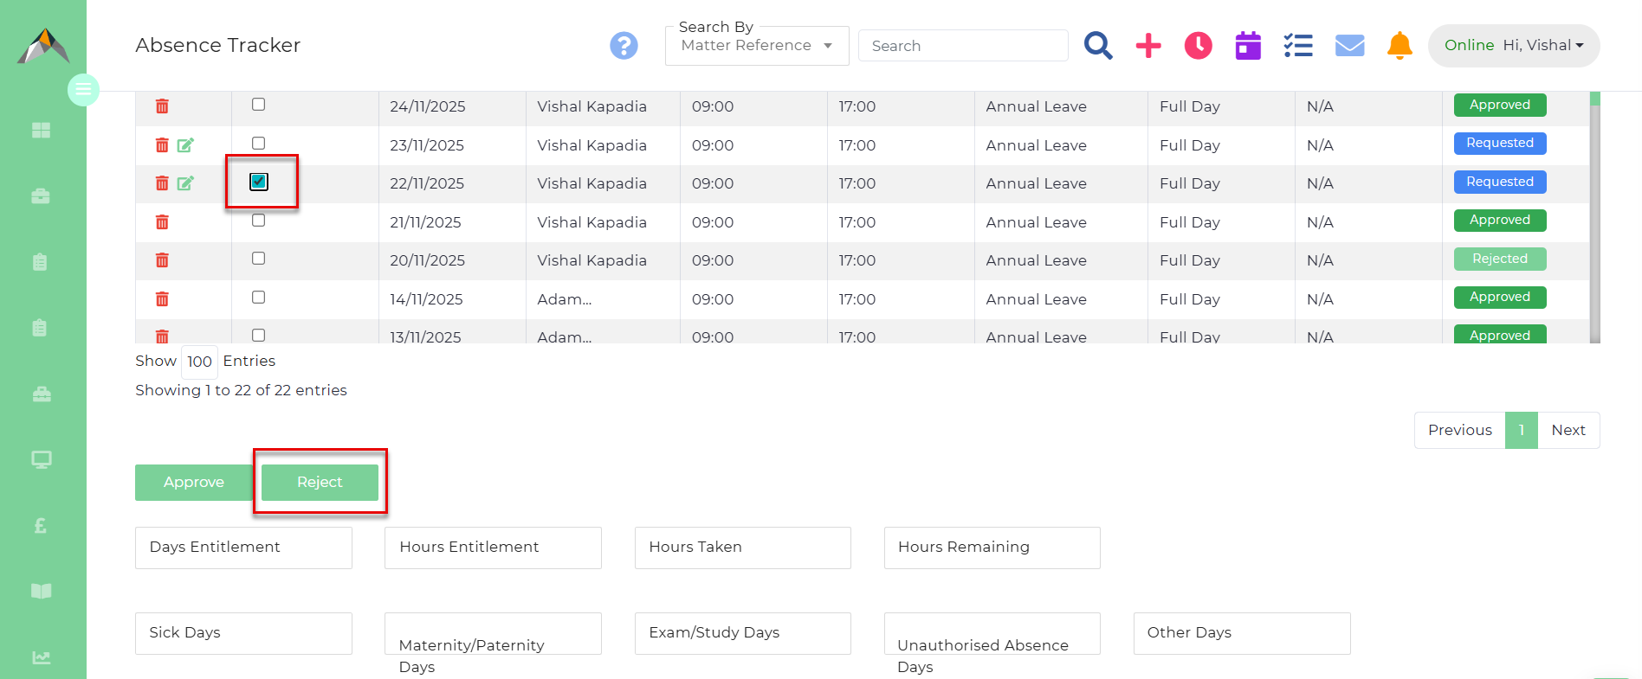Click the Rejected status badge for 20/11/2025
The width and height of the screenshot is (1642, 679).
pyautogui.click(x=1500, y=259)
